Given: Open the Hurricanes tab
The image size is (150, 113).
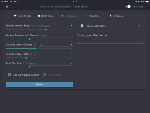Looking at the screenshot, I should 92,16.
